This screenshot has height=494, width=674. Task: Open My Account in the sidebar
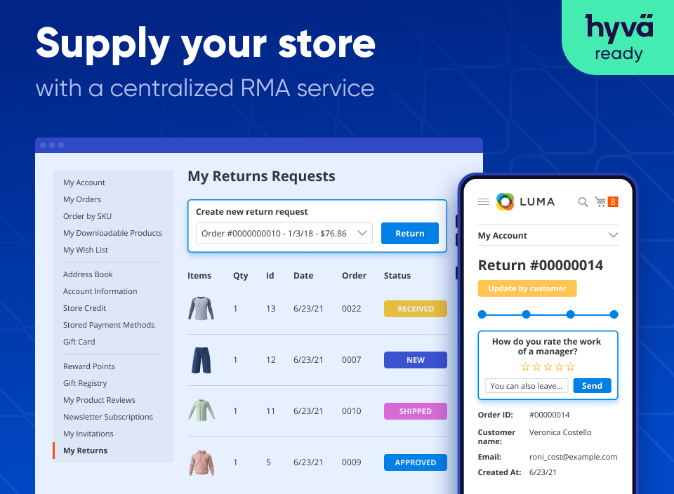(84, 182)
